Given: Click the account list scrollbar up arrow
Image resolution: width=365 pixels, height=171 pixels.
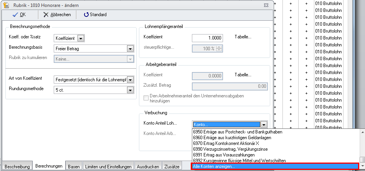Looking at the screenshot, I should (x=362, y=132).
